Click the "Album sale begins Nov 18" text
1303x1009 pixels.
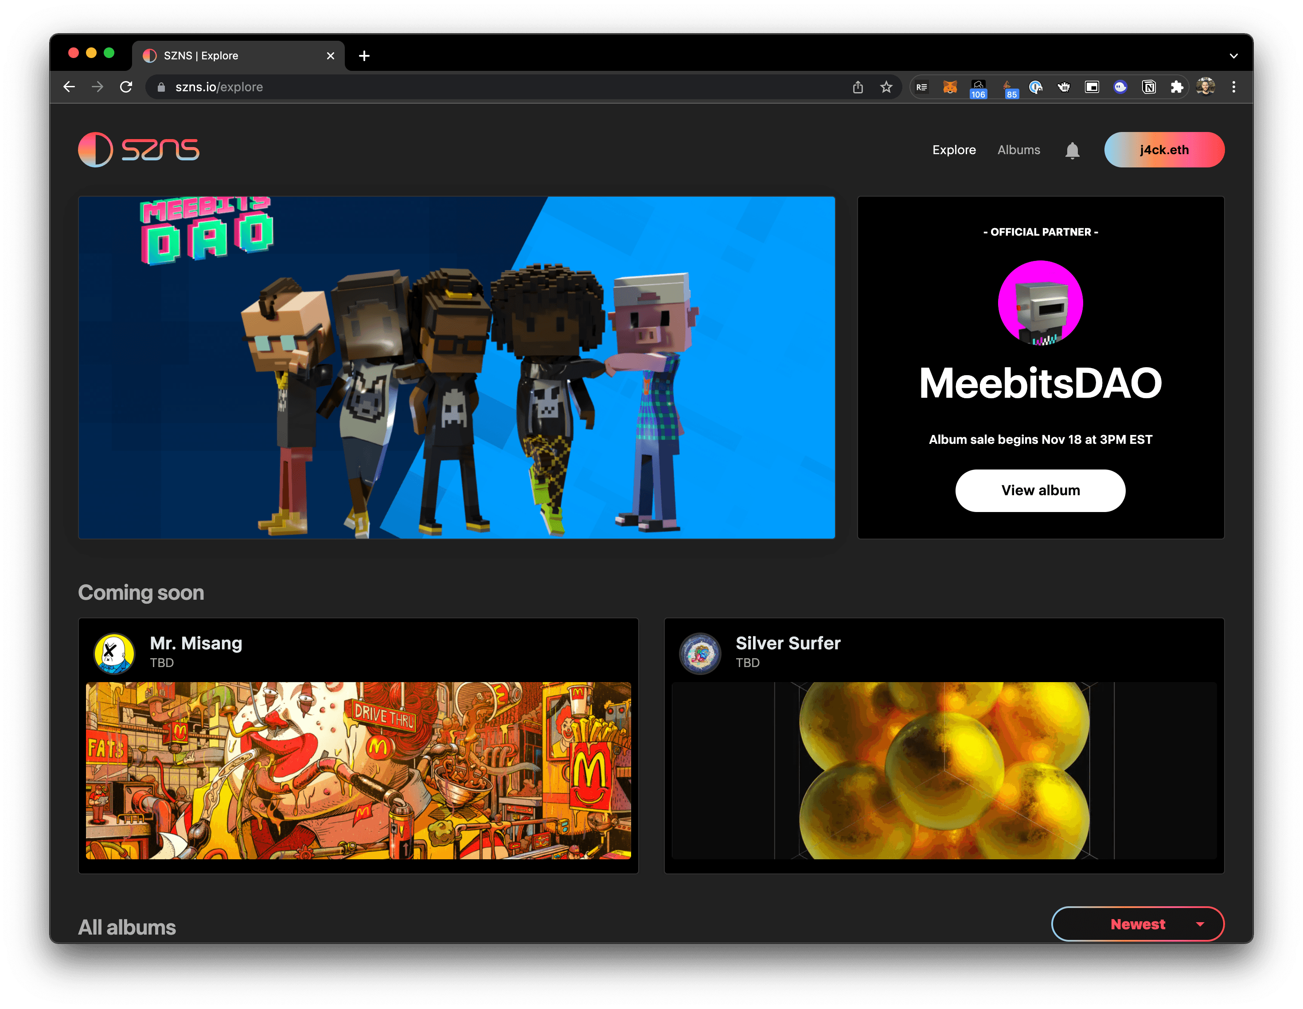point(1040,439)
